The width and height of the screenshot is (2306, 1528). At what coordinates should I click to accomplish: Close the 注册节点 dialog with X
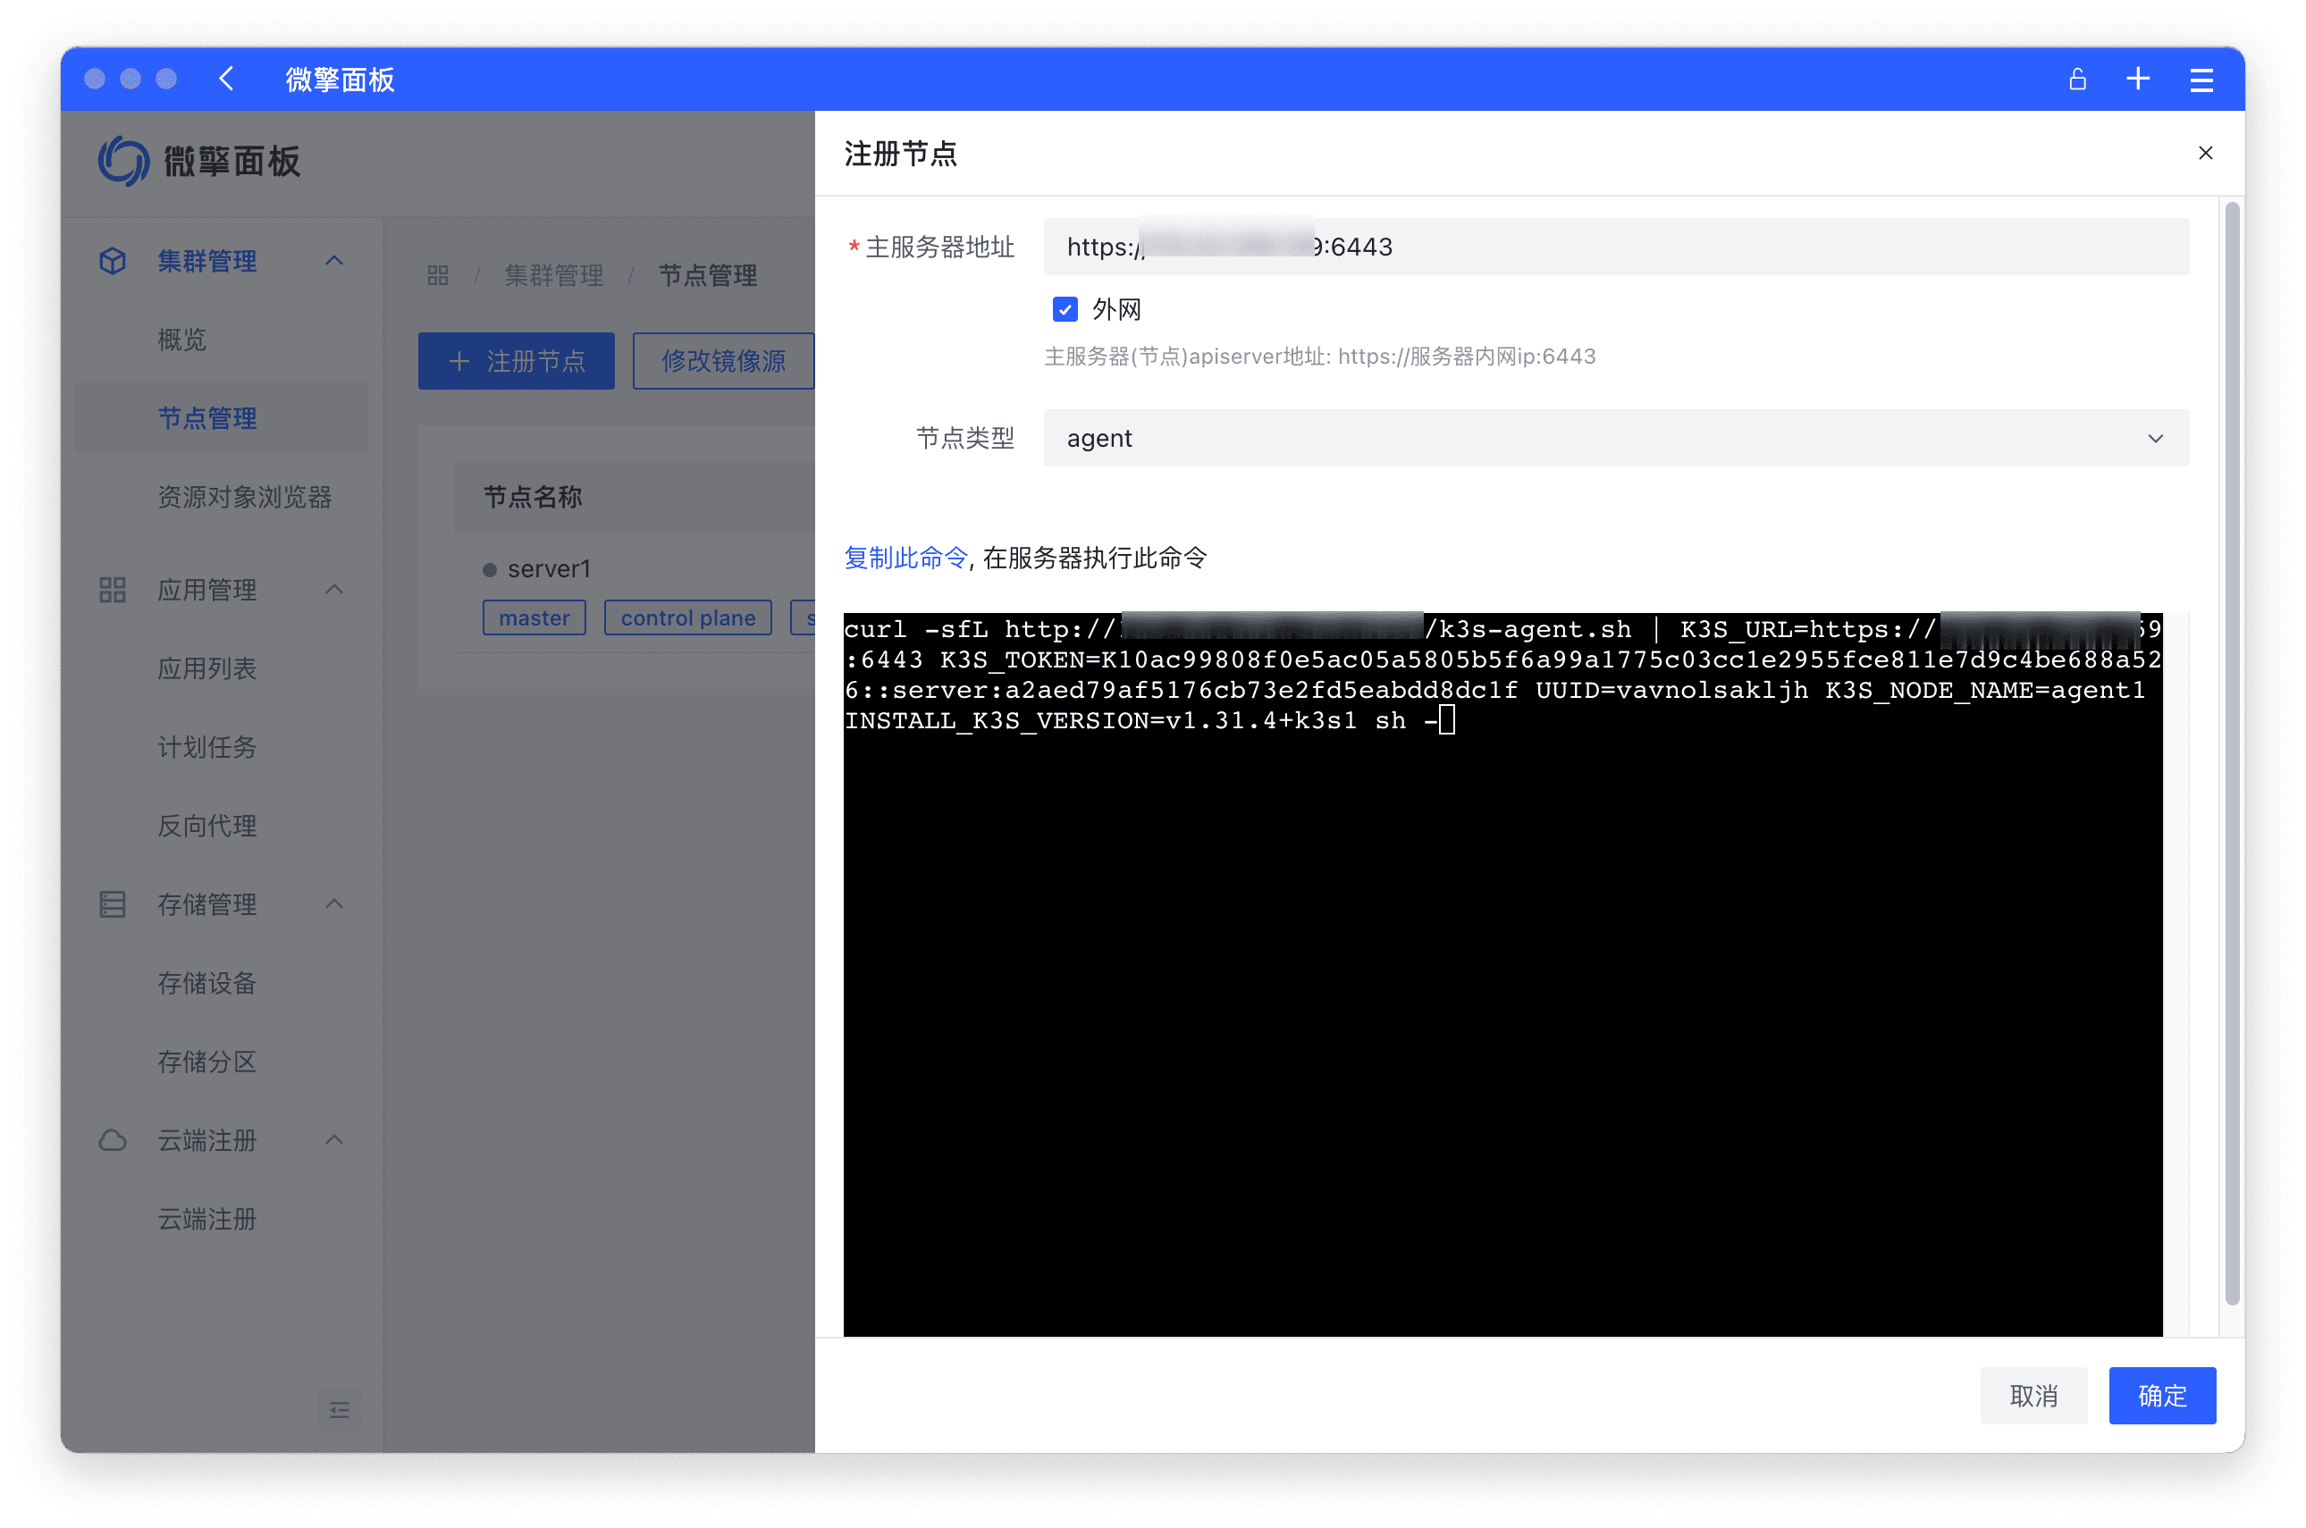tap(2205, 153)
